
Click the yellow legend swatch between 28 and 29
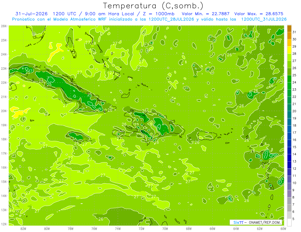(289, 50)
